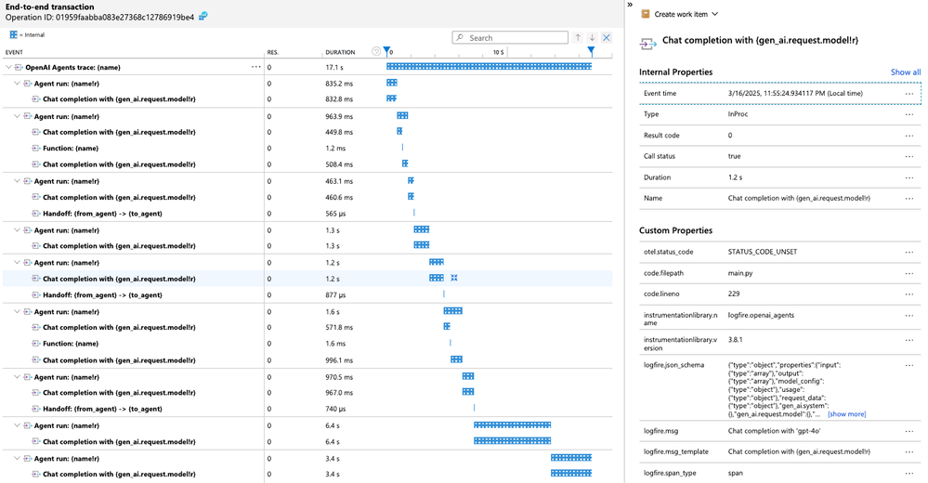928x483 pixels.
Task: Select the end timeline marker handle
Action: point(591,51)
